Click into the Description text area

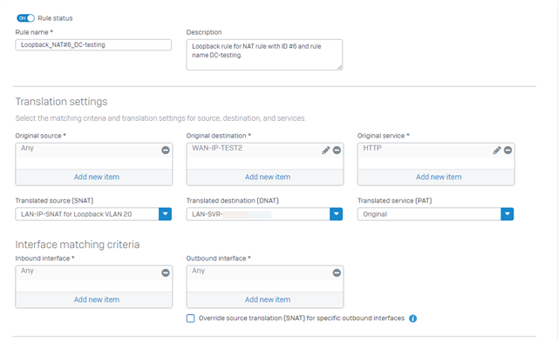264,55
